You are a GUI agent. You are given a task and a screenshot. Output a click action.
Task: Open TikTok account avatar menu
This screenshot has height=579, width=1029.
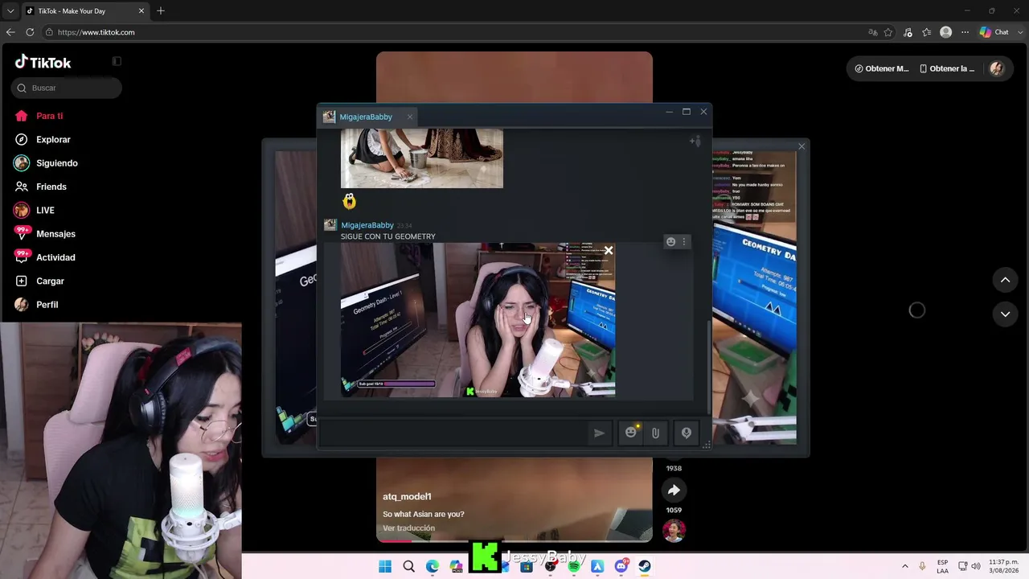[997, 68]
